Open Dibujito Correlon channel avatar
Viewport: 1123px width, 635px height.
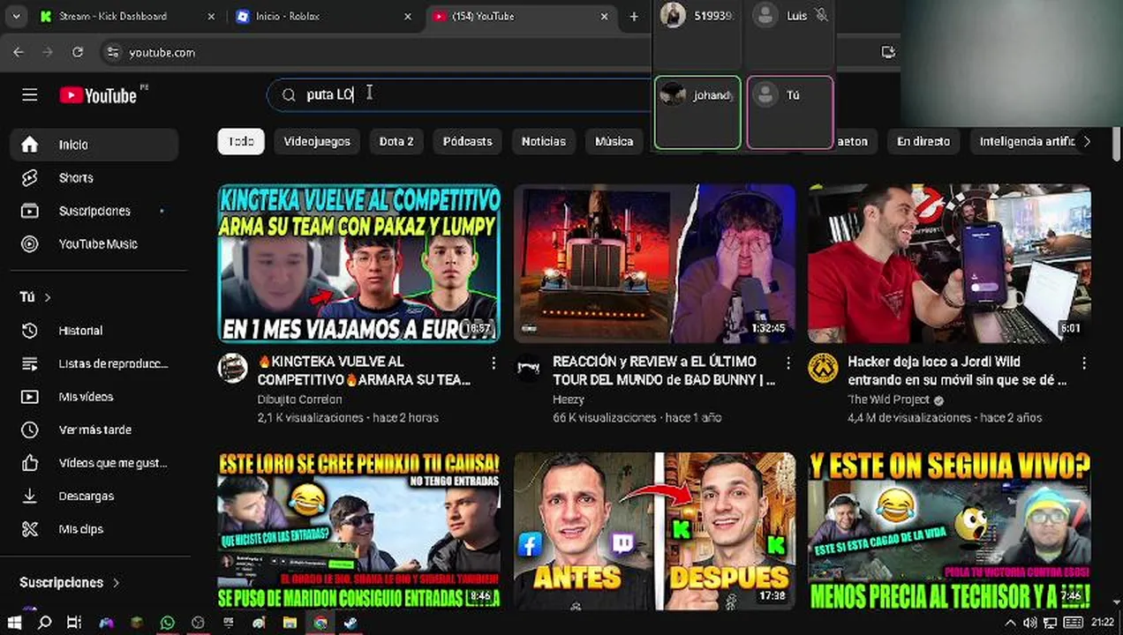(233, 369)
